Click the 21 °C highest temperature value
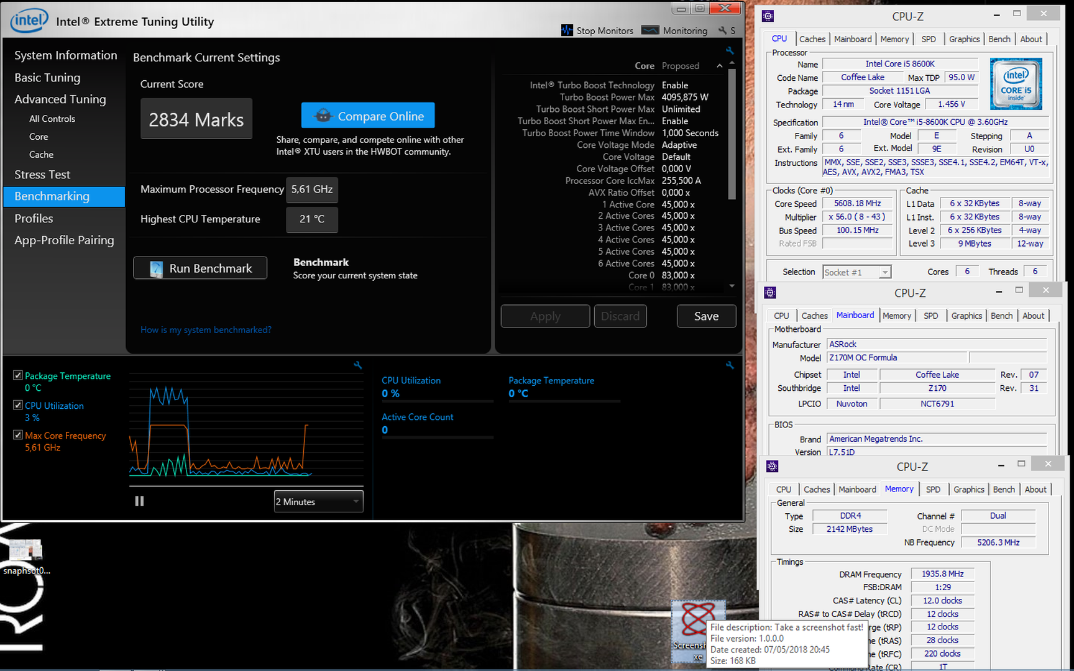1074x671 pixels. click(312, 219)
